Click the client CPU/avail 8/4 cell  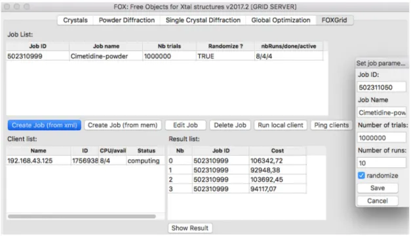click(113, 161)
